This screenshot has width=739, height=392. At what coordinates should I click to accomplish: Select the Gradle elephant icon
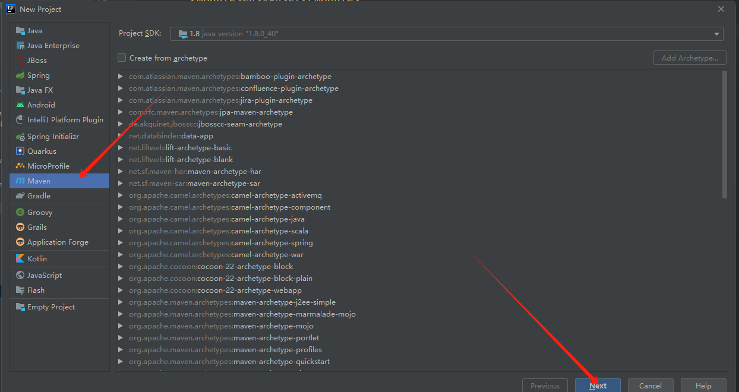coord(20,196)
